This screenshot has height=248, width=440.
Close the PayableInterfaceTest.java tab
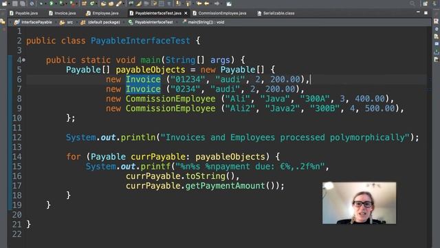(186, 13)
